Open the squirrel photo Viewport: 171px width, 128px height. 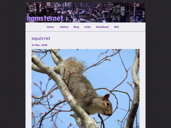click(85, 88)
